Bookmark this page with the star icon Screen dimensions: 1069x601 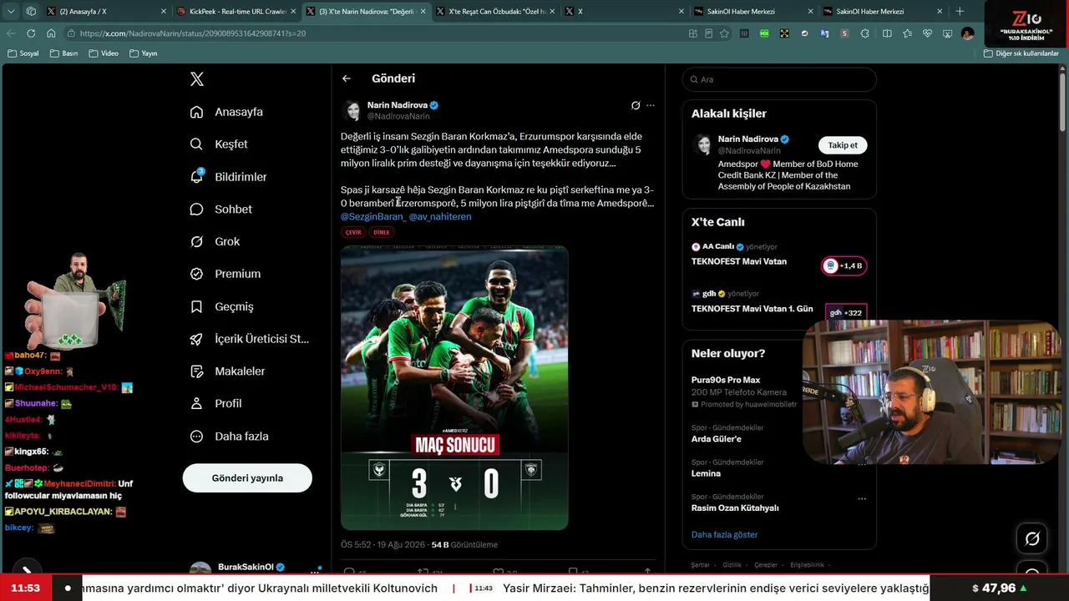tap(724, 33)
